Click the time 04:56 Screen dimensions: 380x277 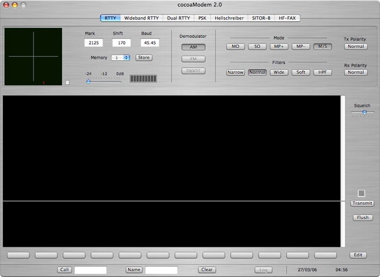341,270
